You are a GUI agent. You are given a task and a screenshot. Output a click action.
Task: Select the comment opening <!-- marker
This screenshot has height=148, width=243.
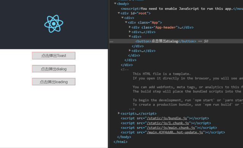click(125, 70)
